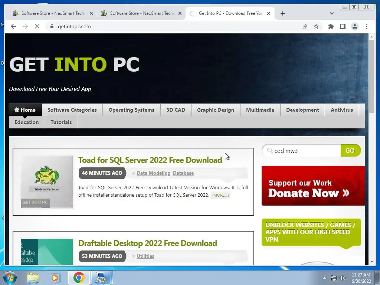Click the taskbar clock showing 11:27 AM
380x285 pixels.
click(361, 278)
